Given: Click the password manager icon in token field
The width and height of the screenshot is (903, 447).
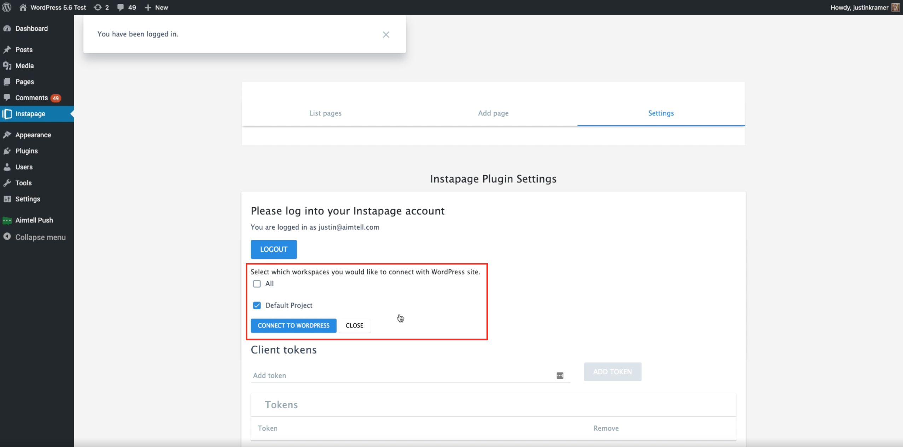Looking at the screenshot, I should point(560,376).
